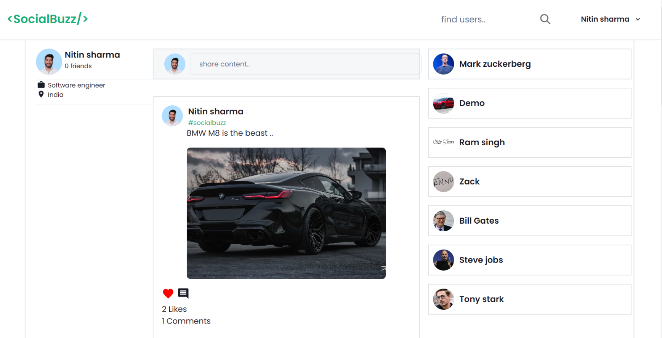Click the #socialbuzz hashtag
662x338 pixels.
(x=207, y=122)
